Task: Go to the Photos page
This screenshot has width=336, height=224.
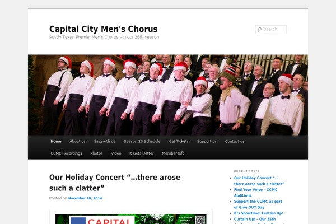Action: (96, 153)
